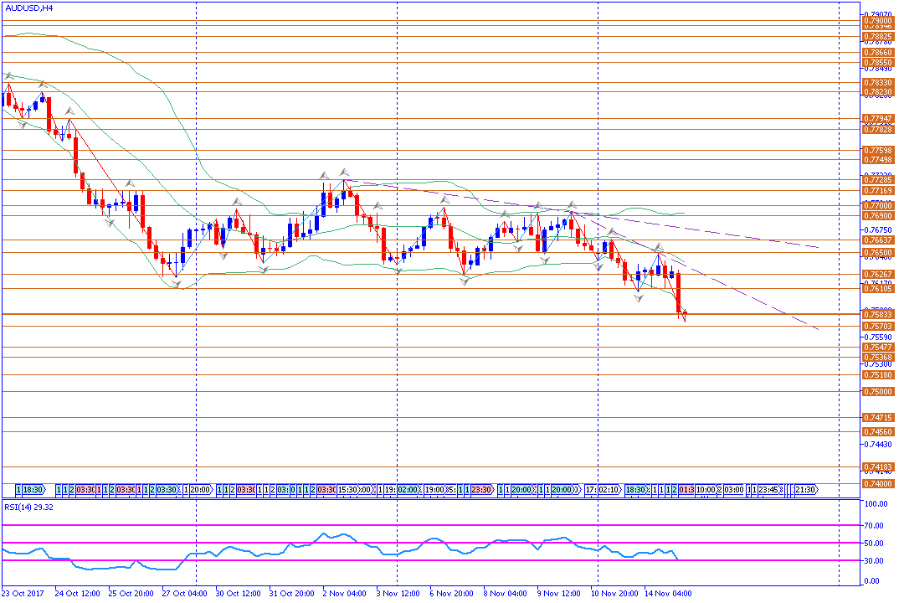
Task: Select the 0.77828 price level label
Action: (878, 129)
